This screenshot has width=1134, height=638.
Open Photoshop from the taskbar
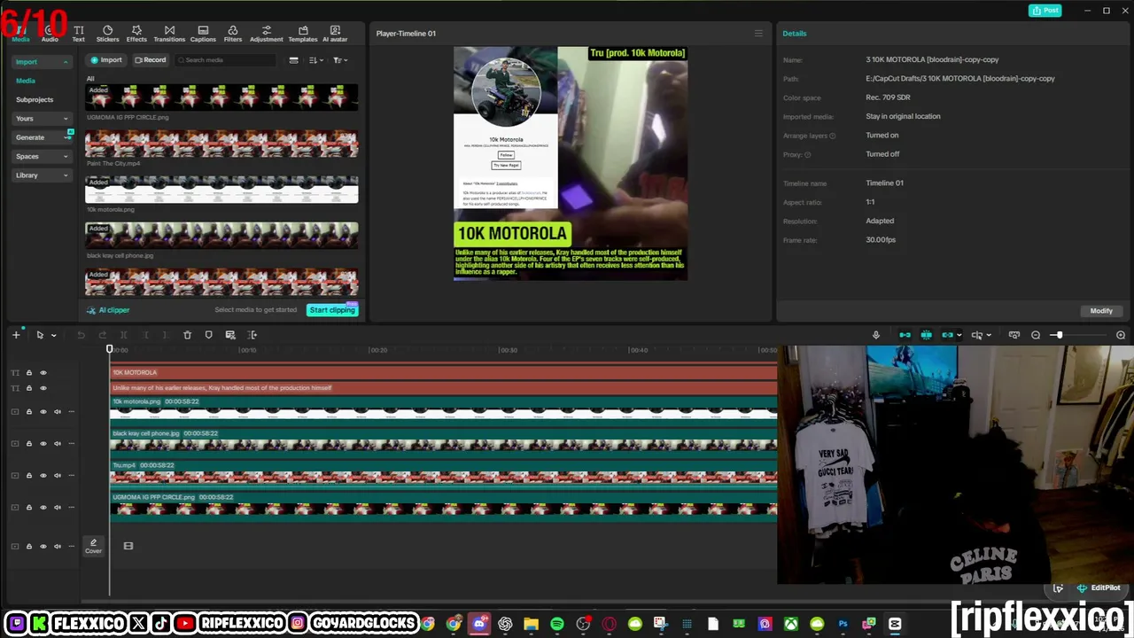click(843, 624)
